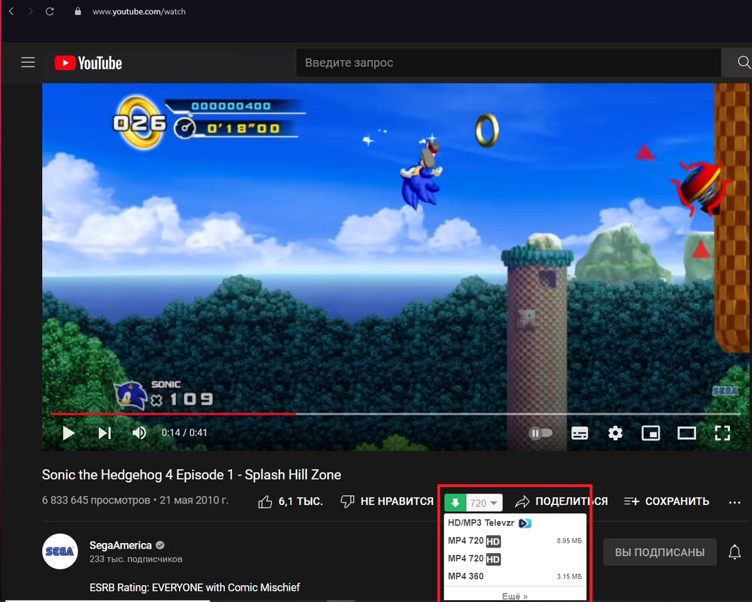Click the НЕ НРАВИТСЯ dislike button
Viewport: 752px width, 602px height.
tap(387, 502)
